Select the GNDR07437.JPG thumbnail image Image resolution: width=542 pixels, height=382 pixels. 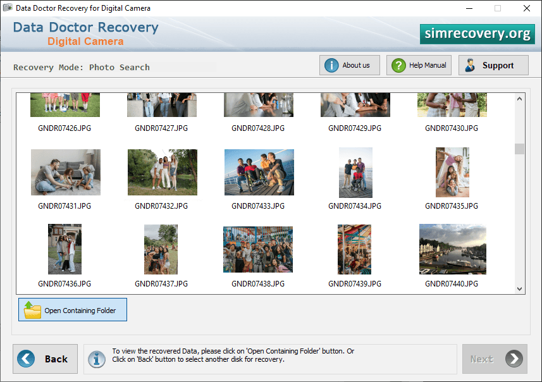point(161,249)
